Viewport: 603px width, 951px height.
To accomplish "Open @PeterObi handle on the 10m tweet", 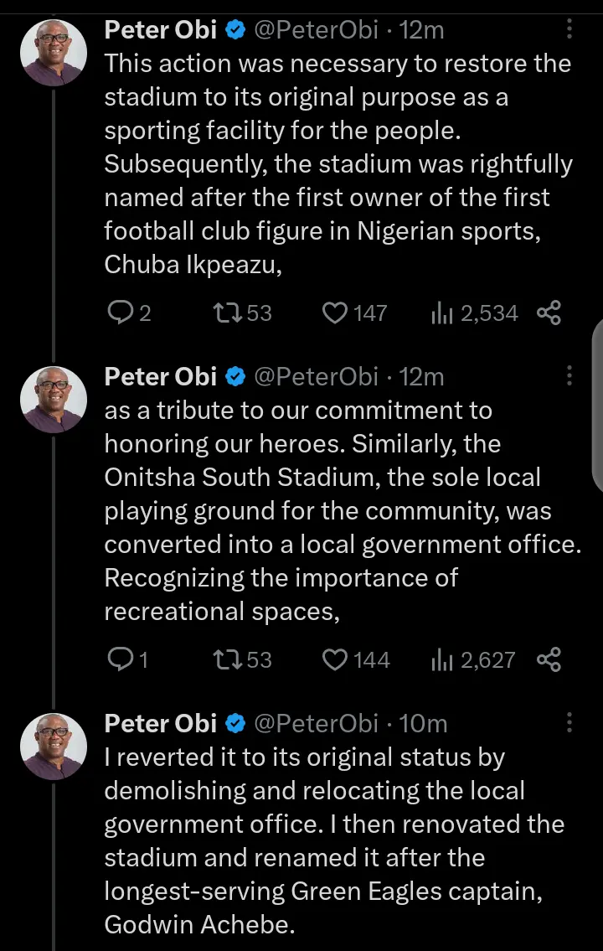I will tap(315, 723).
